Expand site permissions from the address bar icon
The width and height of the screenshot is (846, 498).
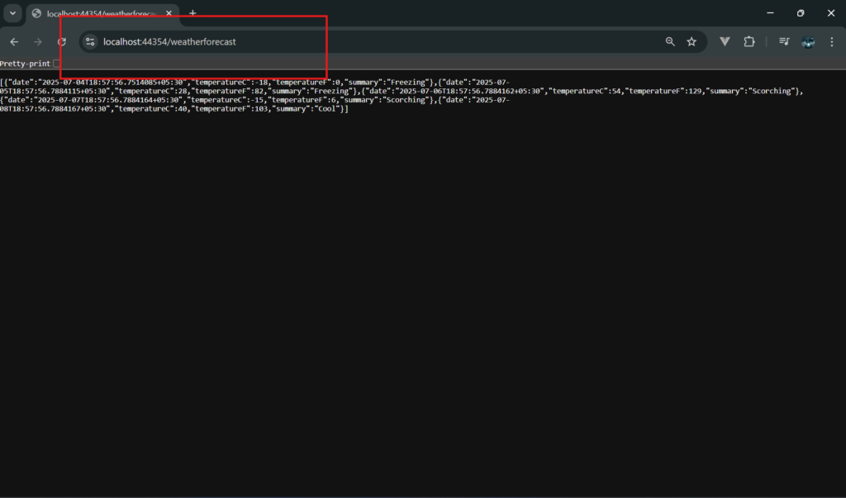pos(89,41)
